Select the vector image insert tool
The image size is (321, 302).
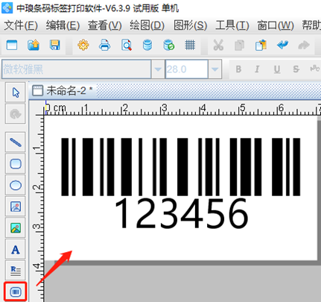pos(16,207)
